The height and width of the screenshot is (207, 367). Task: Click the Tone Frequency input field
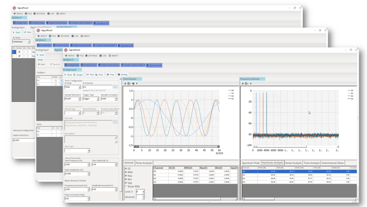pyautogui.click(x=76, y=164)
